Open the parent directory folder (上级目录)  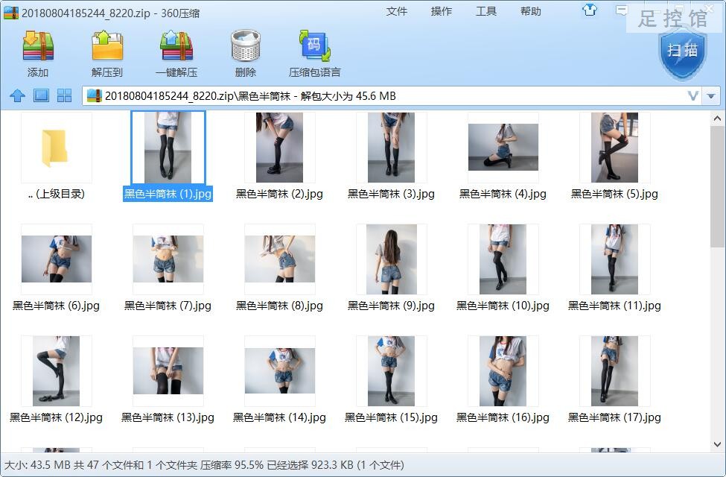click(57, 148)
